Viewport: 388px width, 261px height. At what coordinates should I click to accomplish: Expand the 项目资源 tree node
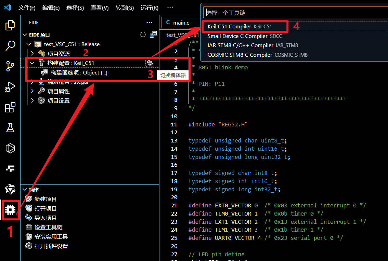point(32,53)
